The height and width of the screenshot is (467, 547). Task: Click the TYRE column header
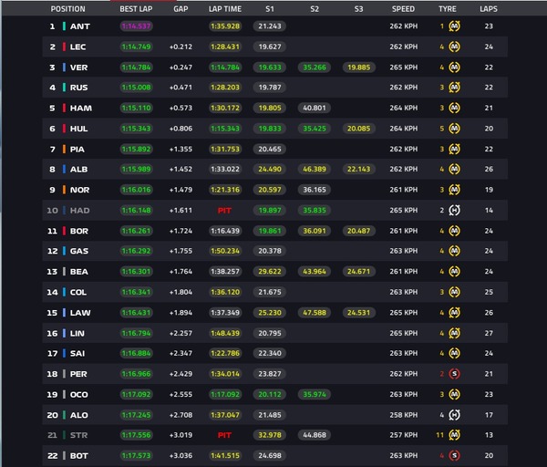coord(448,9)
